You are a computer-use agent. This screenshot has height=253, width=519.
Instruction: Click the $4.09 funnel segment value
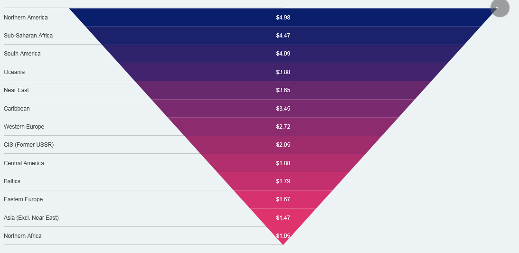point(283,54)
